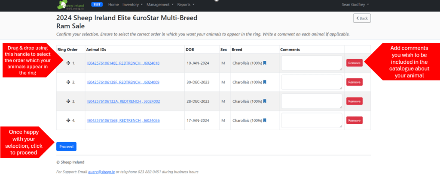Expand the Management dropdown menu
The height and width of the screenshot is (176, 440).
click(160, 4)
